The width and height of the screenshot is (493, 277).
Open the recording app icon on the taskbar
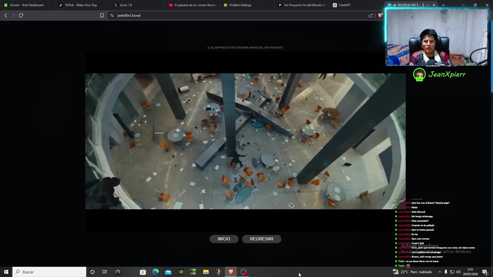pyautogui.click(x=244, y=272)
